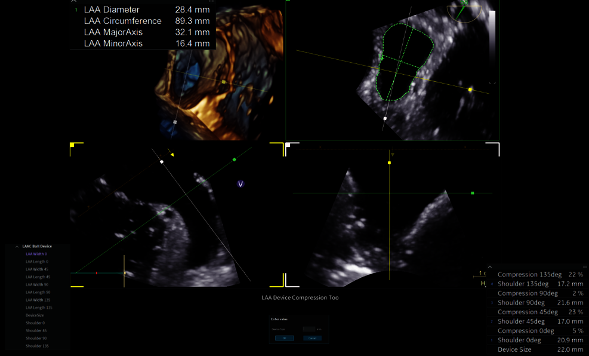Select LAA Length 45 measurement

(38, 277)
